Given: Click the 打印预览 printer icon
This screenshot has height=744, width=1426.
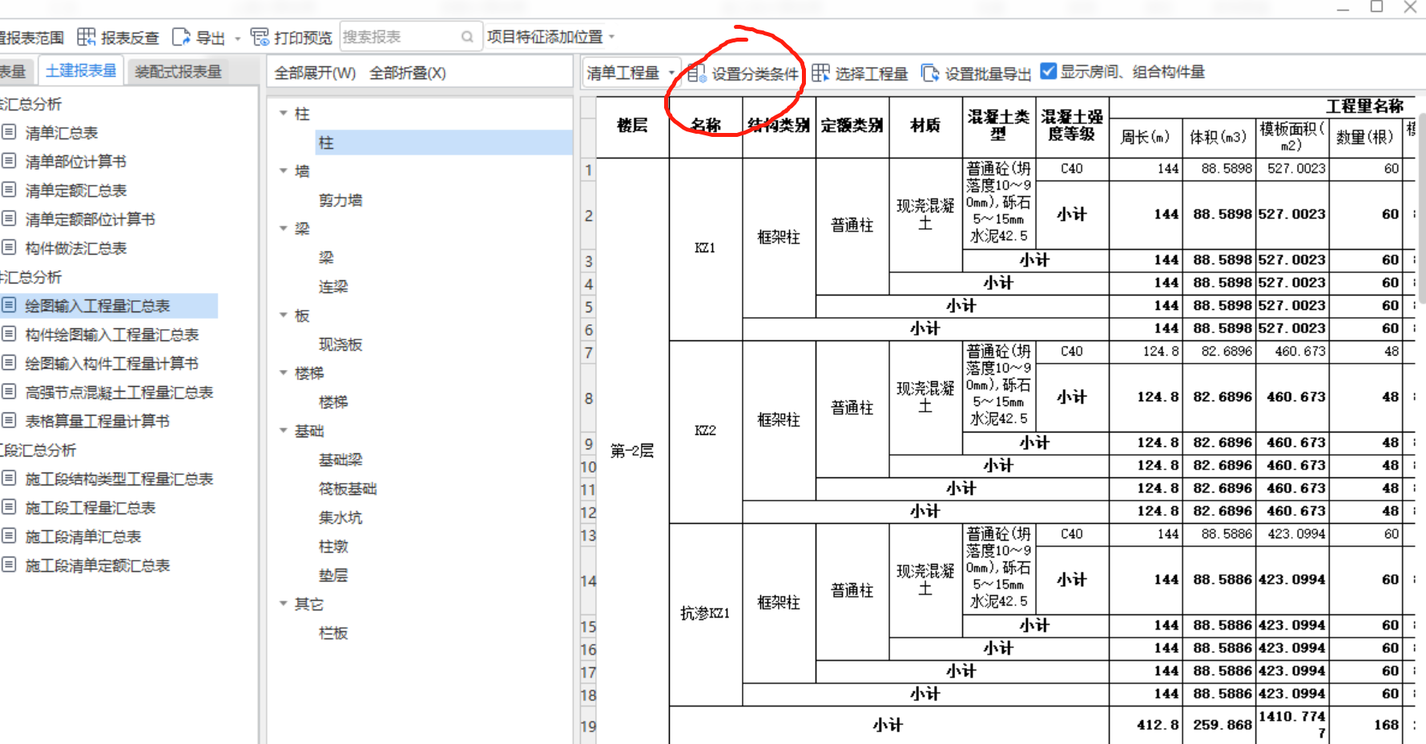Looking at the screenshot, I should click(x=260, y=37).
